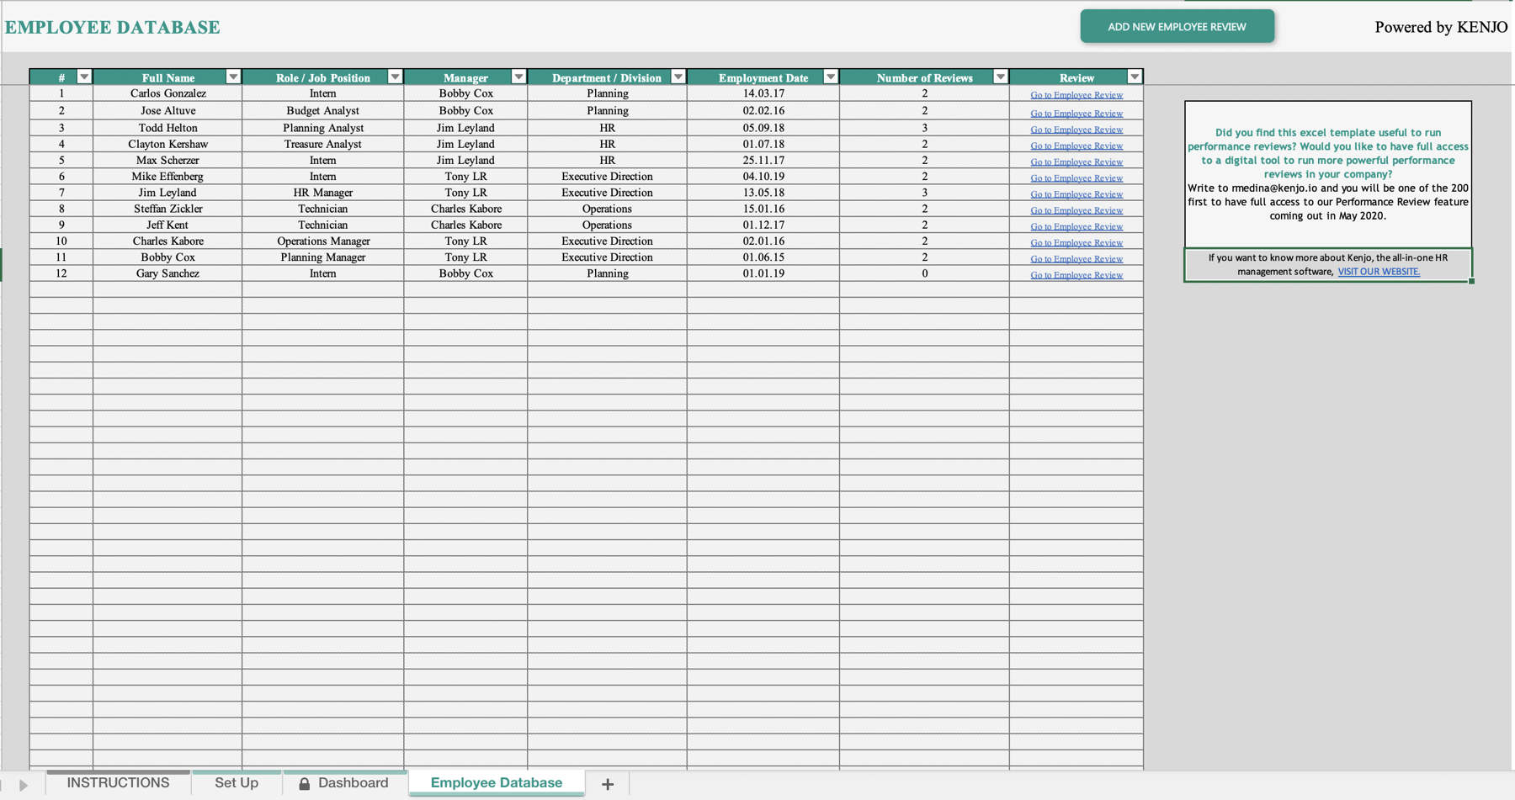Open the # column filter dropdown

[84, 77]
